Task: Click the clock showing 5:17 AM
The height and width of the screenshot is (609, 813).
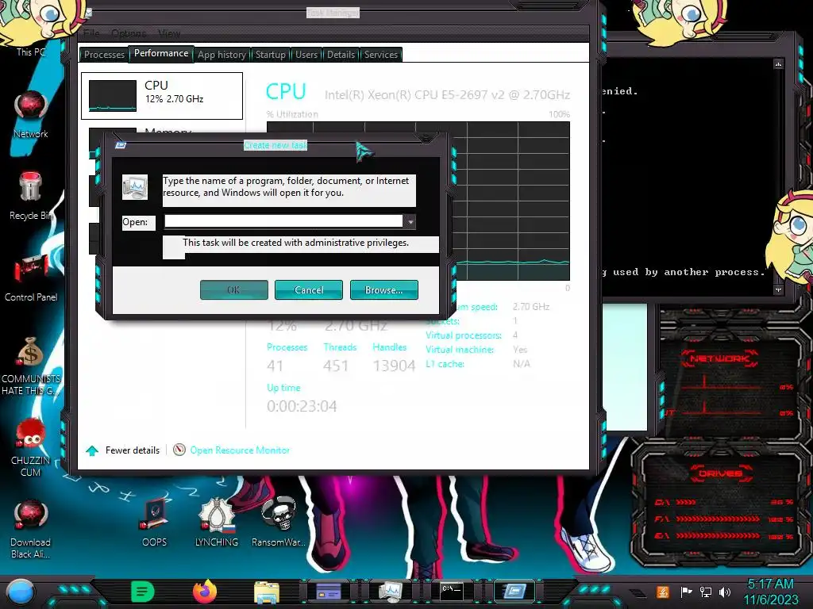Action: click(x=770, y=584)
